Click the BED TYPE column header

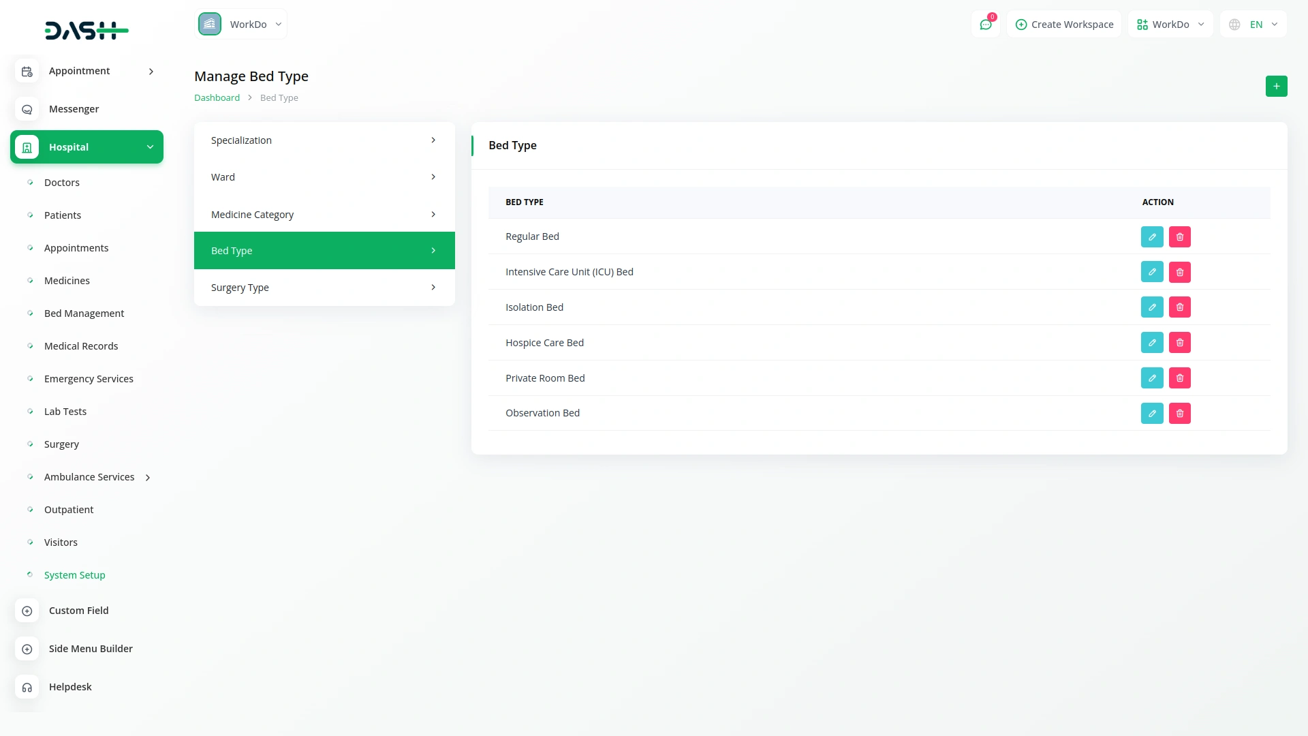(x=525, y=202)
